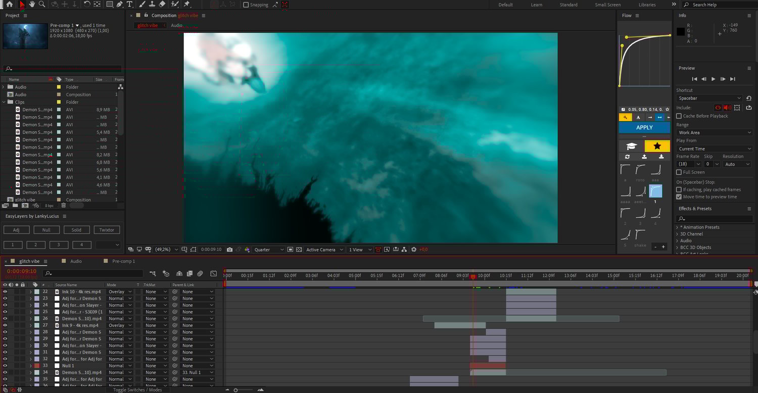Expand the Animation Presets category
758x393 pixels.
(677, 227)
